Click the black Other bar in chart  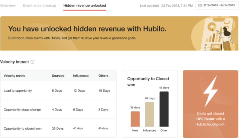coord(164,109)
